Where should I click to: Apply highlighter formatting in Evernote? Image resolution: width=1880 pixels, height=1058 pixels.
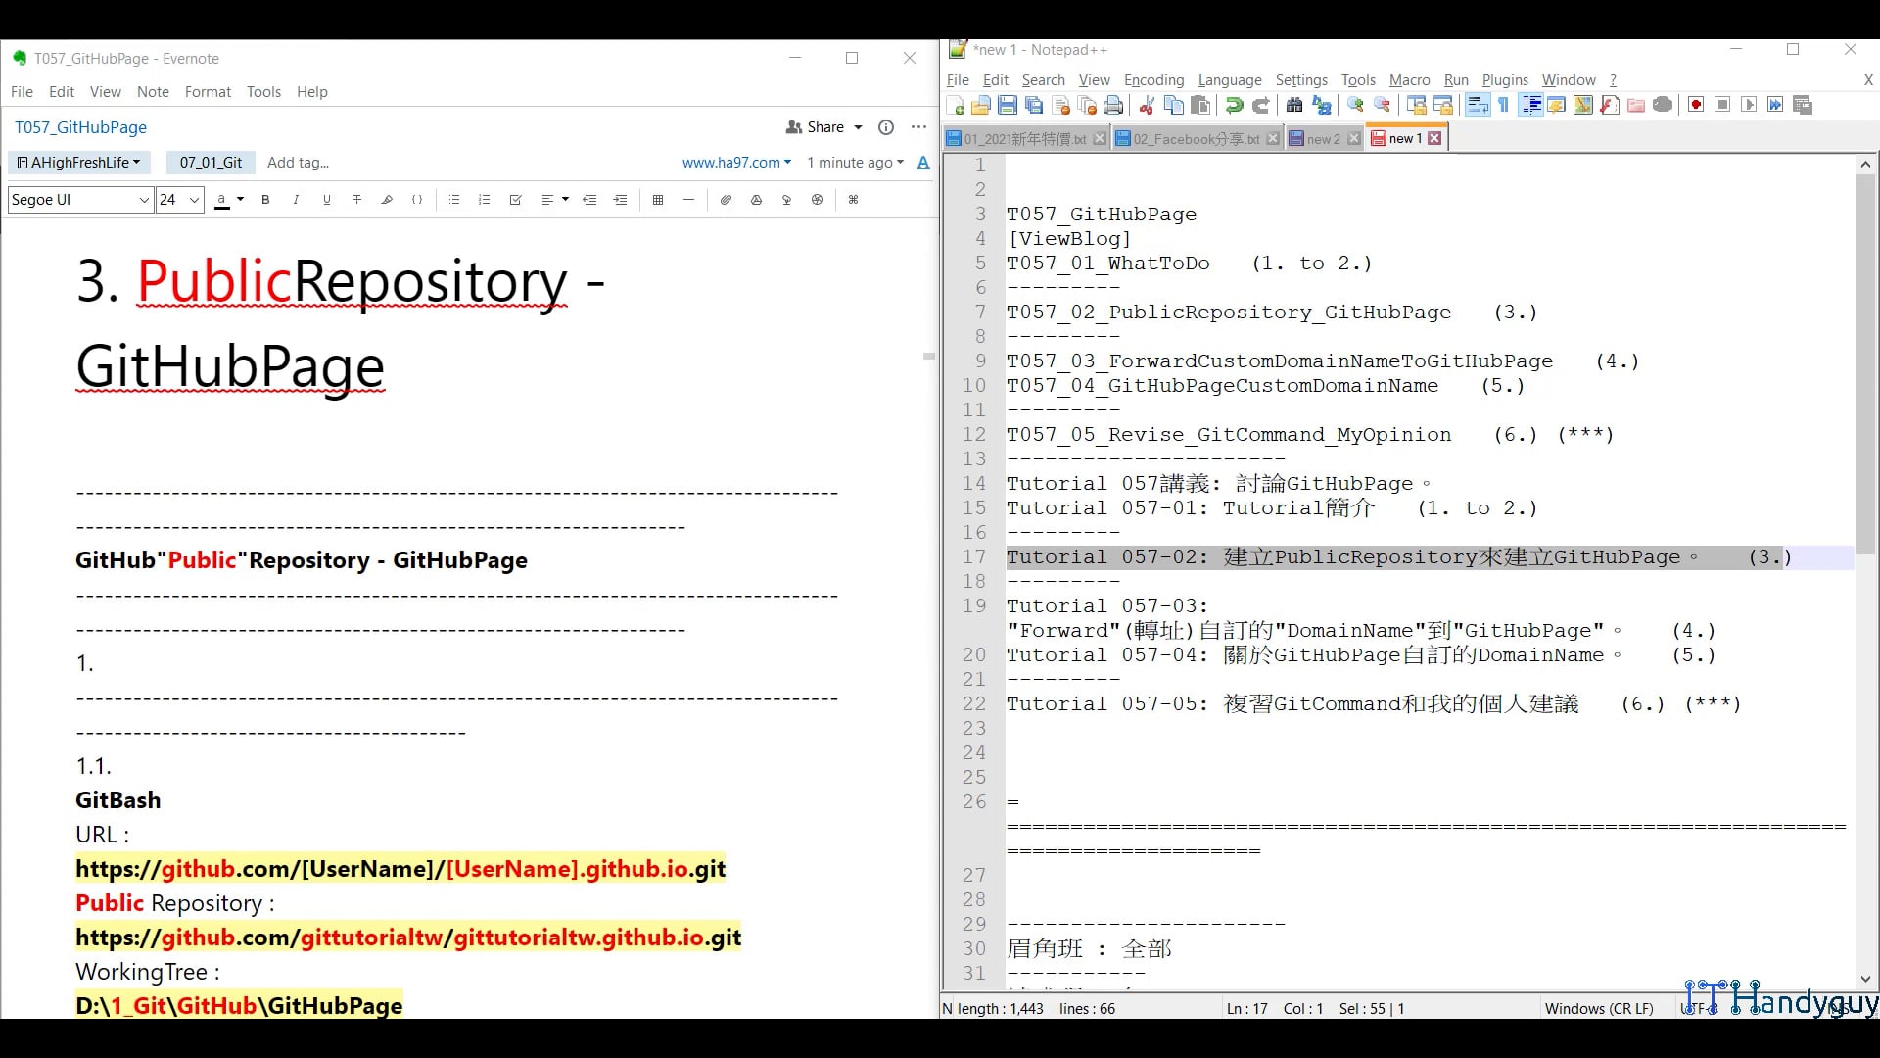[x=387, y=200]
